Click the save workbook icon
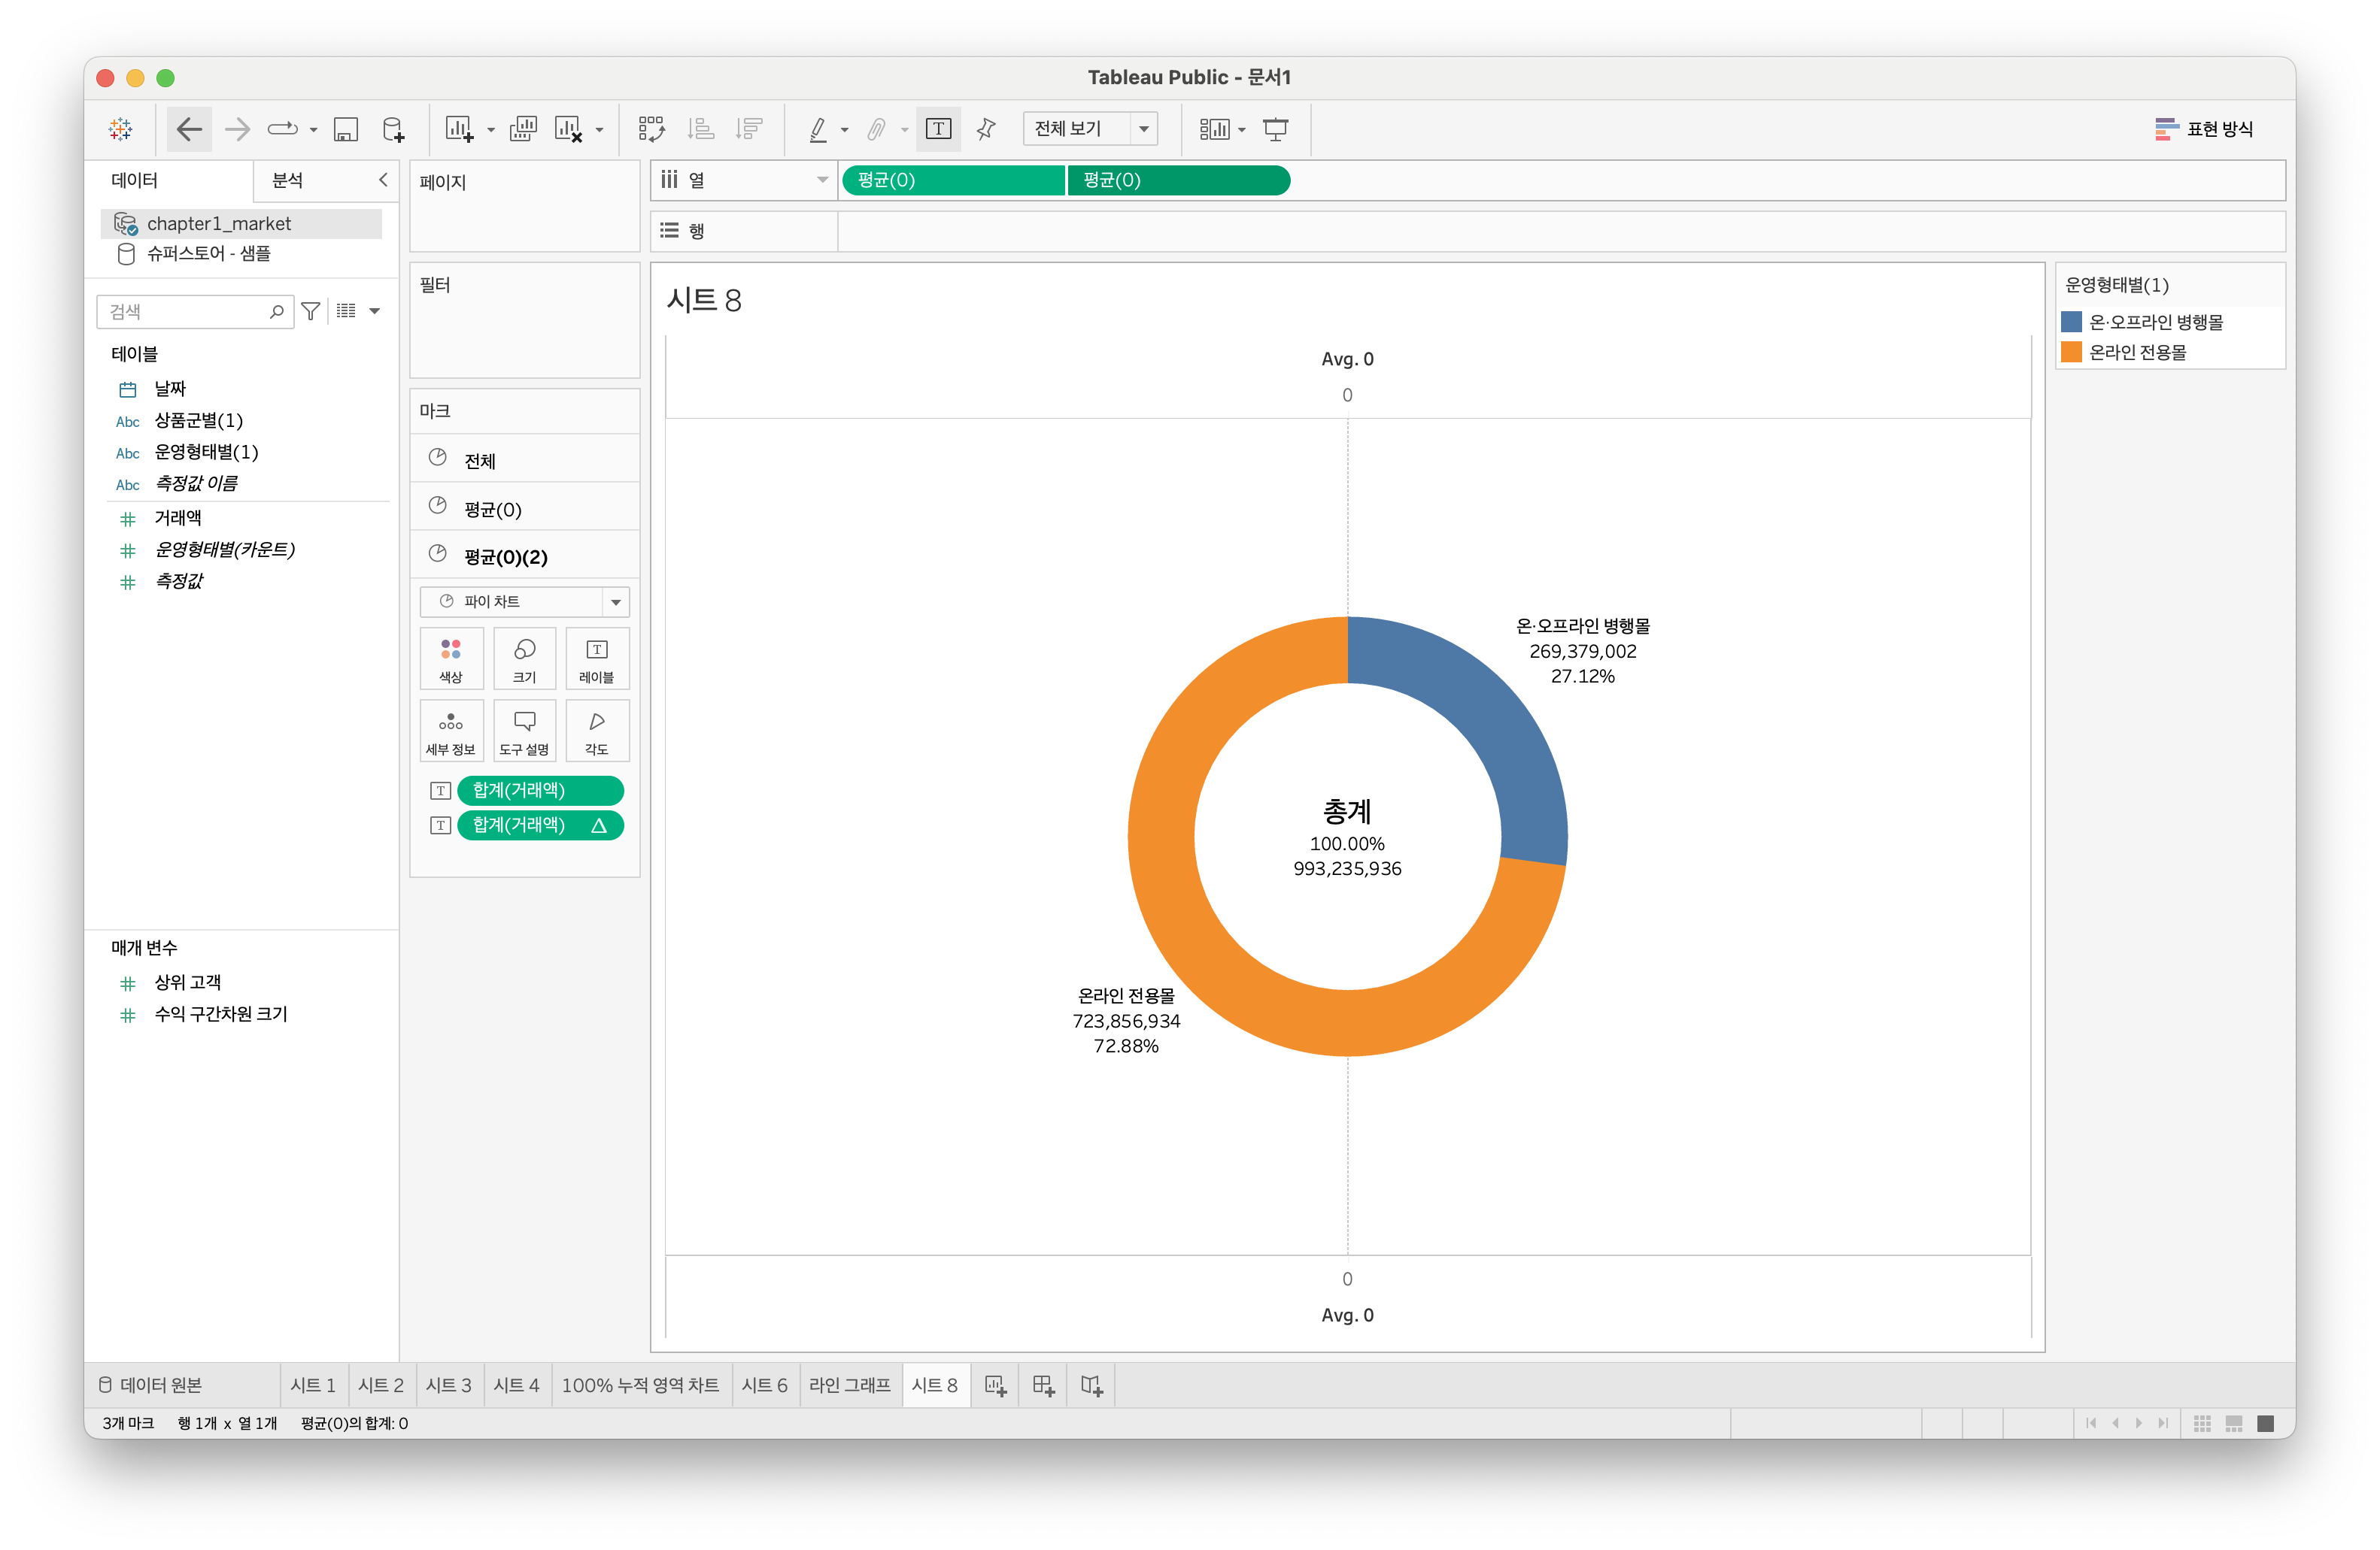Viewport: 2380px width, 1550px height. coord(345,129)
